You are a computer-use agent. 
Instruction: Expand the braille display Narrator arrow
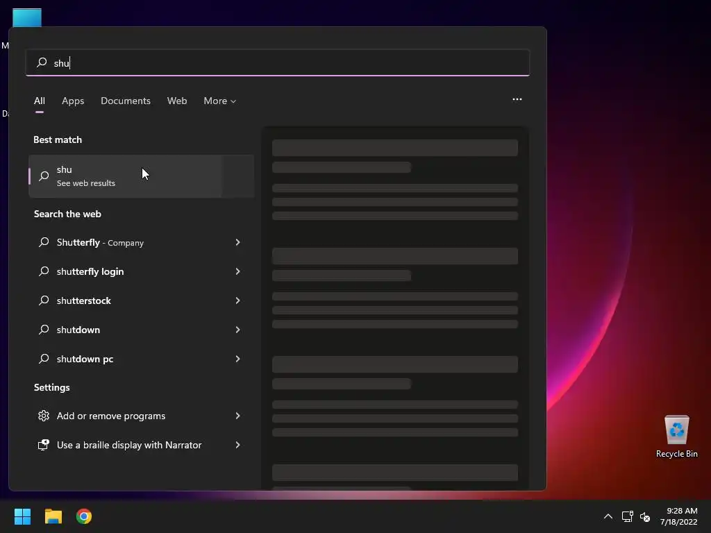pyautogui.click(x=237, y=445)
